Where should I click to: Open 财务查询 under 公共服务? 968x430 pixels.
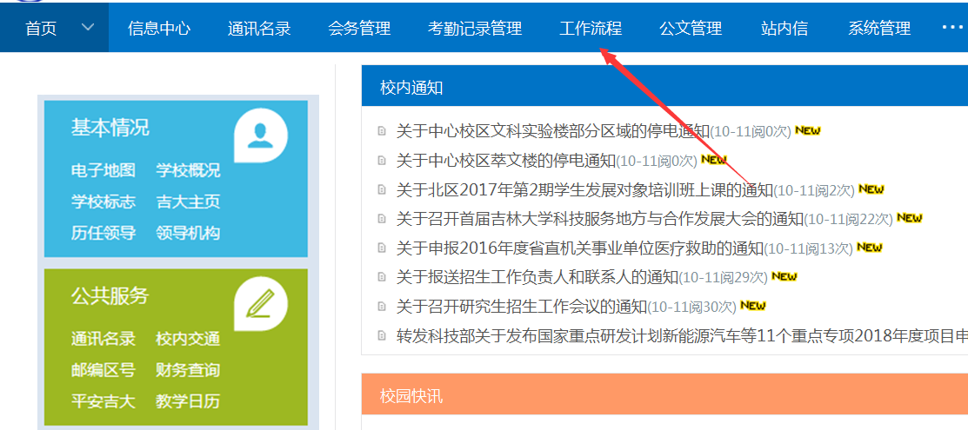tap(188, 370)
